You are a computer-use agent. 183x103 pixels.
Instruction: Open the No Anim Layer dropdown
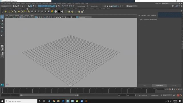pos(155,95)
